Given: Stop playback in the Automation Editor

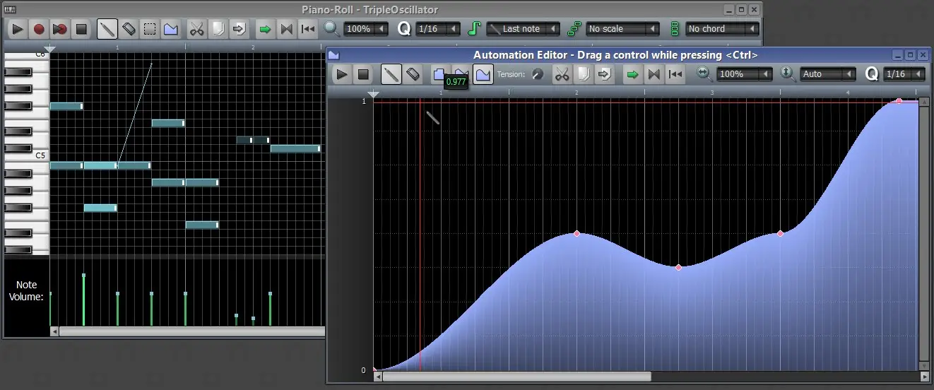Looking at the screenshot, I should [363, 74].
